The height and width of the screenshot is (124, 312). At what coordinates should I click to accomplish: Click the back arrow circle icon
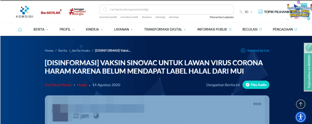[x=243, y=50]
